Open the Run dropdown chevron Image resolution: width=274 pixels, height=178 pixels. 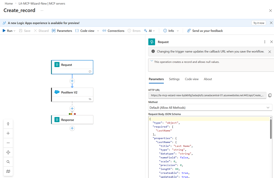(15, 31)
